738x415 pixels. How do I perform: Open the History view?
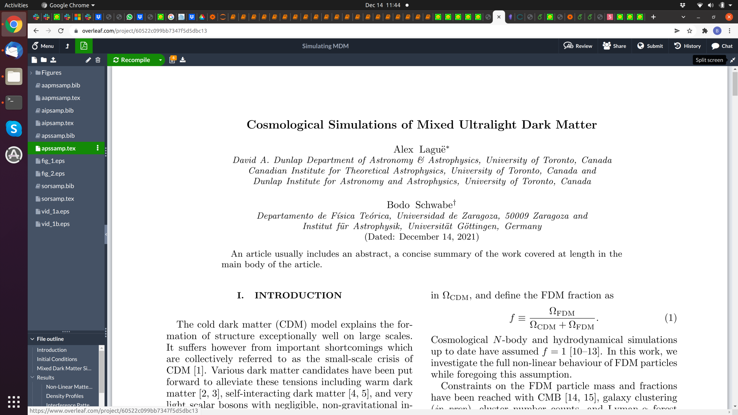(x=687, y=46)
